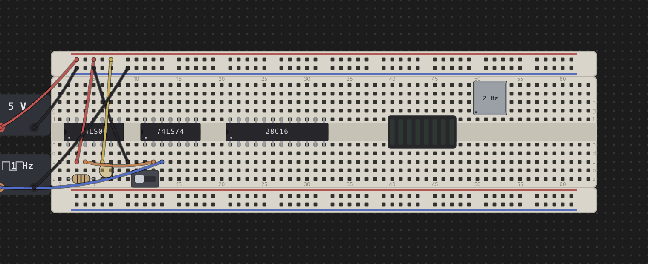
Task: Click the LED bar graph display
Action: coord(422,132)
